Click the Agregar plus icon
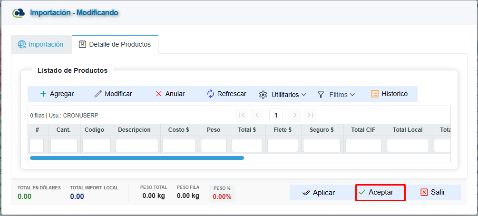 tap(43, 94)
